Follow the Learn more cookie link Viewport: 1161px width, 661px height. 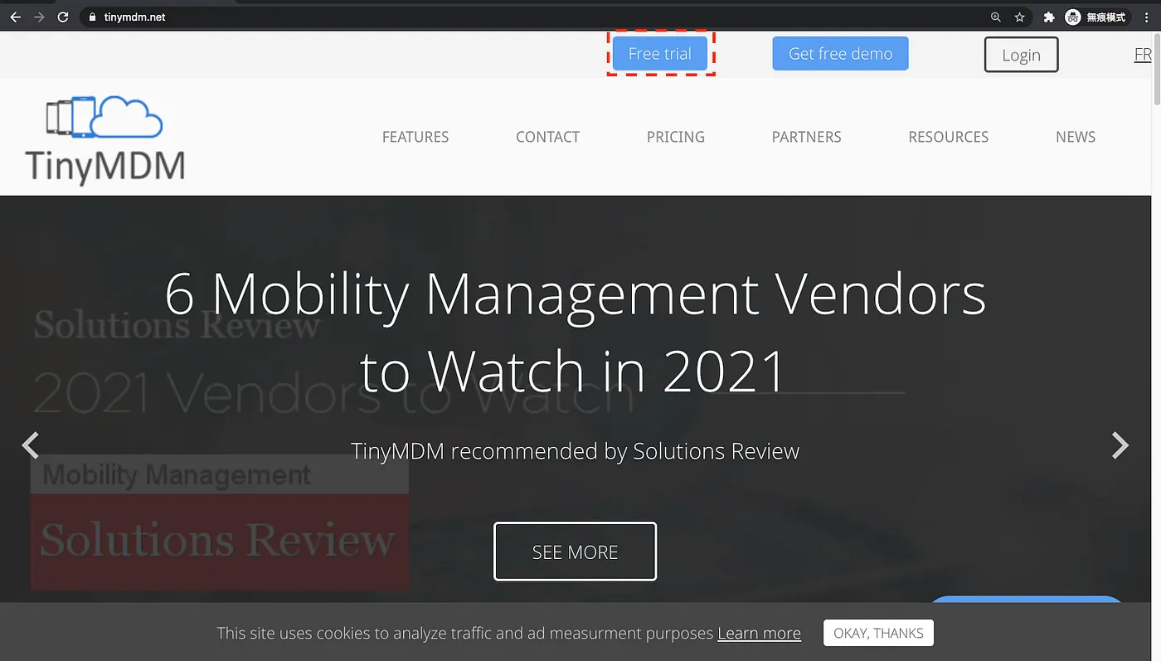tap(759, 634)
